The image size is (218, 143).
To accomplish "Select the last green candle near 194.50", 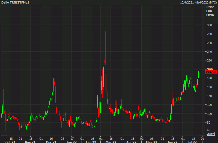I will coord(199,75).
